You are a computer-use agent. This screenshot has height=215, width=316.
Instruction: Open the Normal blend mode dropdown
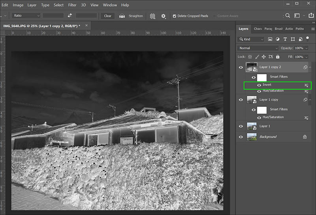pyautogui.click(x=258, y=48)
